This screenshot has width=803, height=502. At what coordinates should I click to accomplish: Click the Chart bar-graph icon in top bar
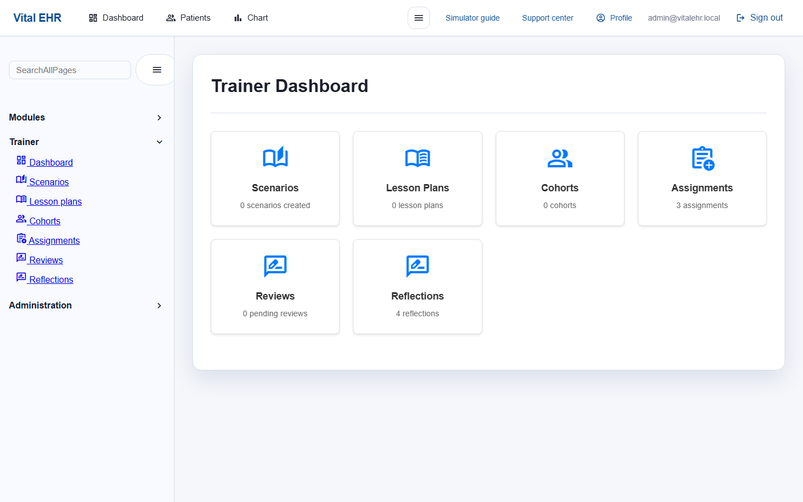click(238, 18)
